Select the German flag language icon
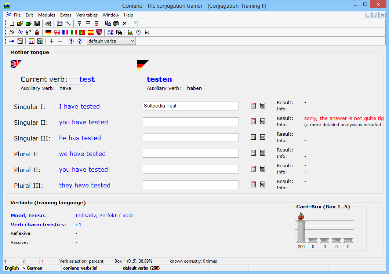Image resolution: width=389 pixels, height=274 pixels. [48, 32]
